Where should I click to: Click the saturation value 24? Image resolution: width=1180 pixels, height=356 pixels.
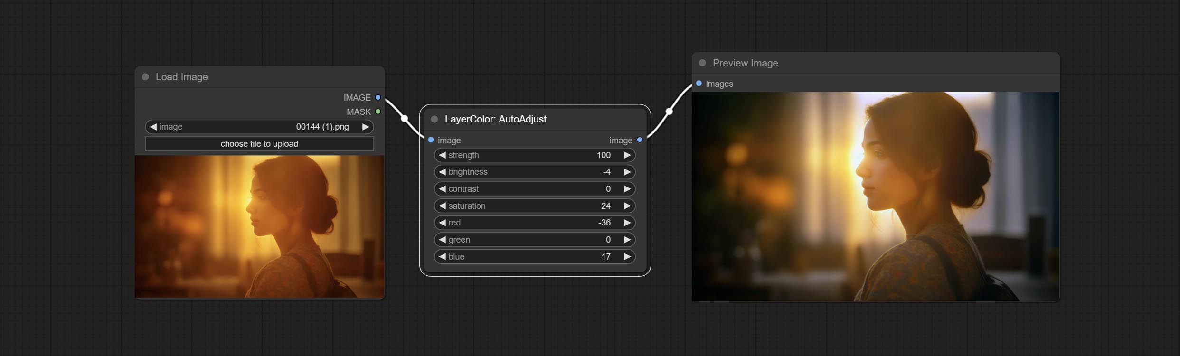[x=606, y=206]
